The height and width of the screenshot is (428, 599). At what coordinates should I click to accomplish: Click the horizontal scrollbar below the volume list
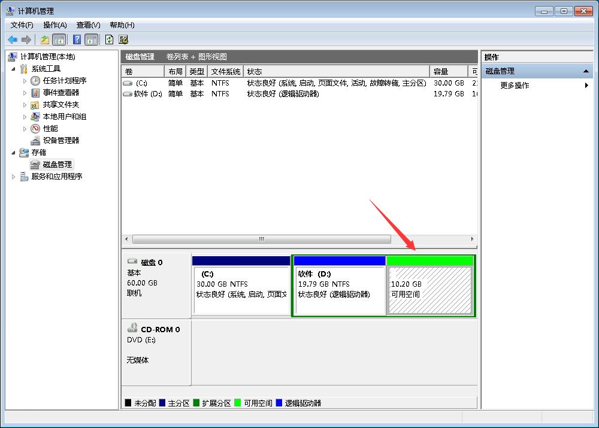[261, 239]
